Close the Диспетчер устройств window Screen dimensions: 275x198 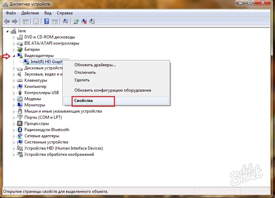[x=263, y=2]
